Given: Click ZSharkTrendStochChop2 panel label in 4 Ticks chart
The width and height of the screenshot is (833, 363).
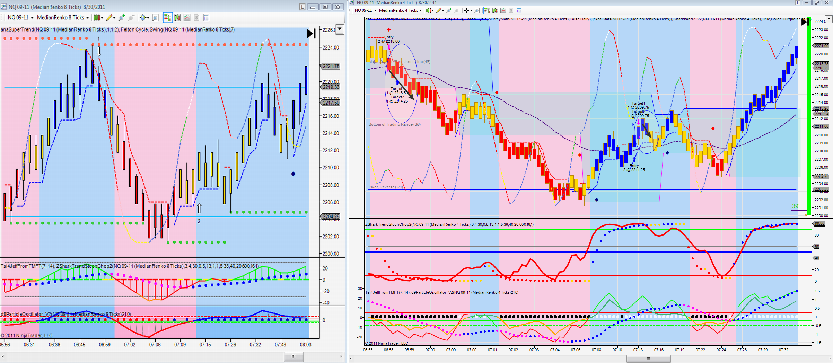Looking at the screenshot, I should click(449, 224).
